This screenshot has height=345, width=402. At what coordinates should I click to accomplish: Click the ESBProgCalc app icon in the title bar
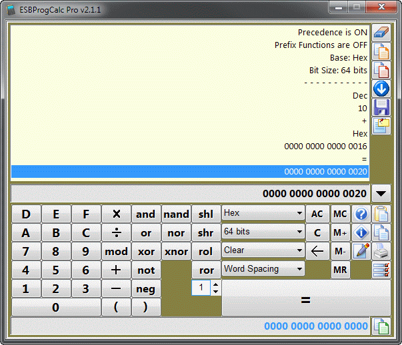tap(11, 10)
